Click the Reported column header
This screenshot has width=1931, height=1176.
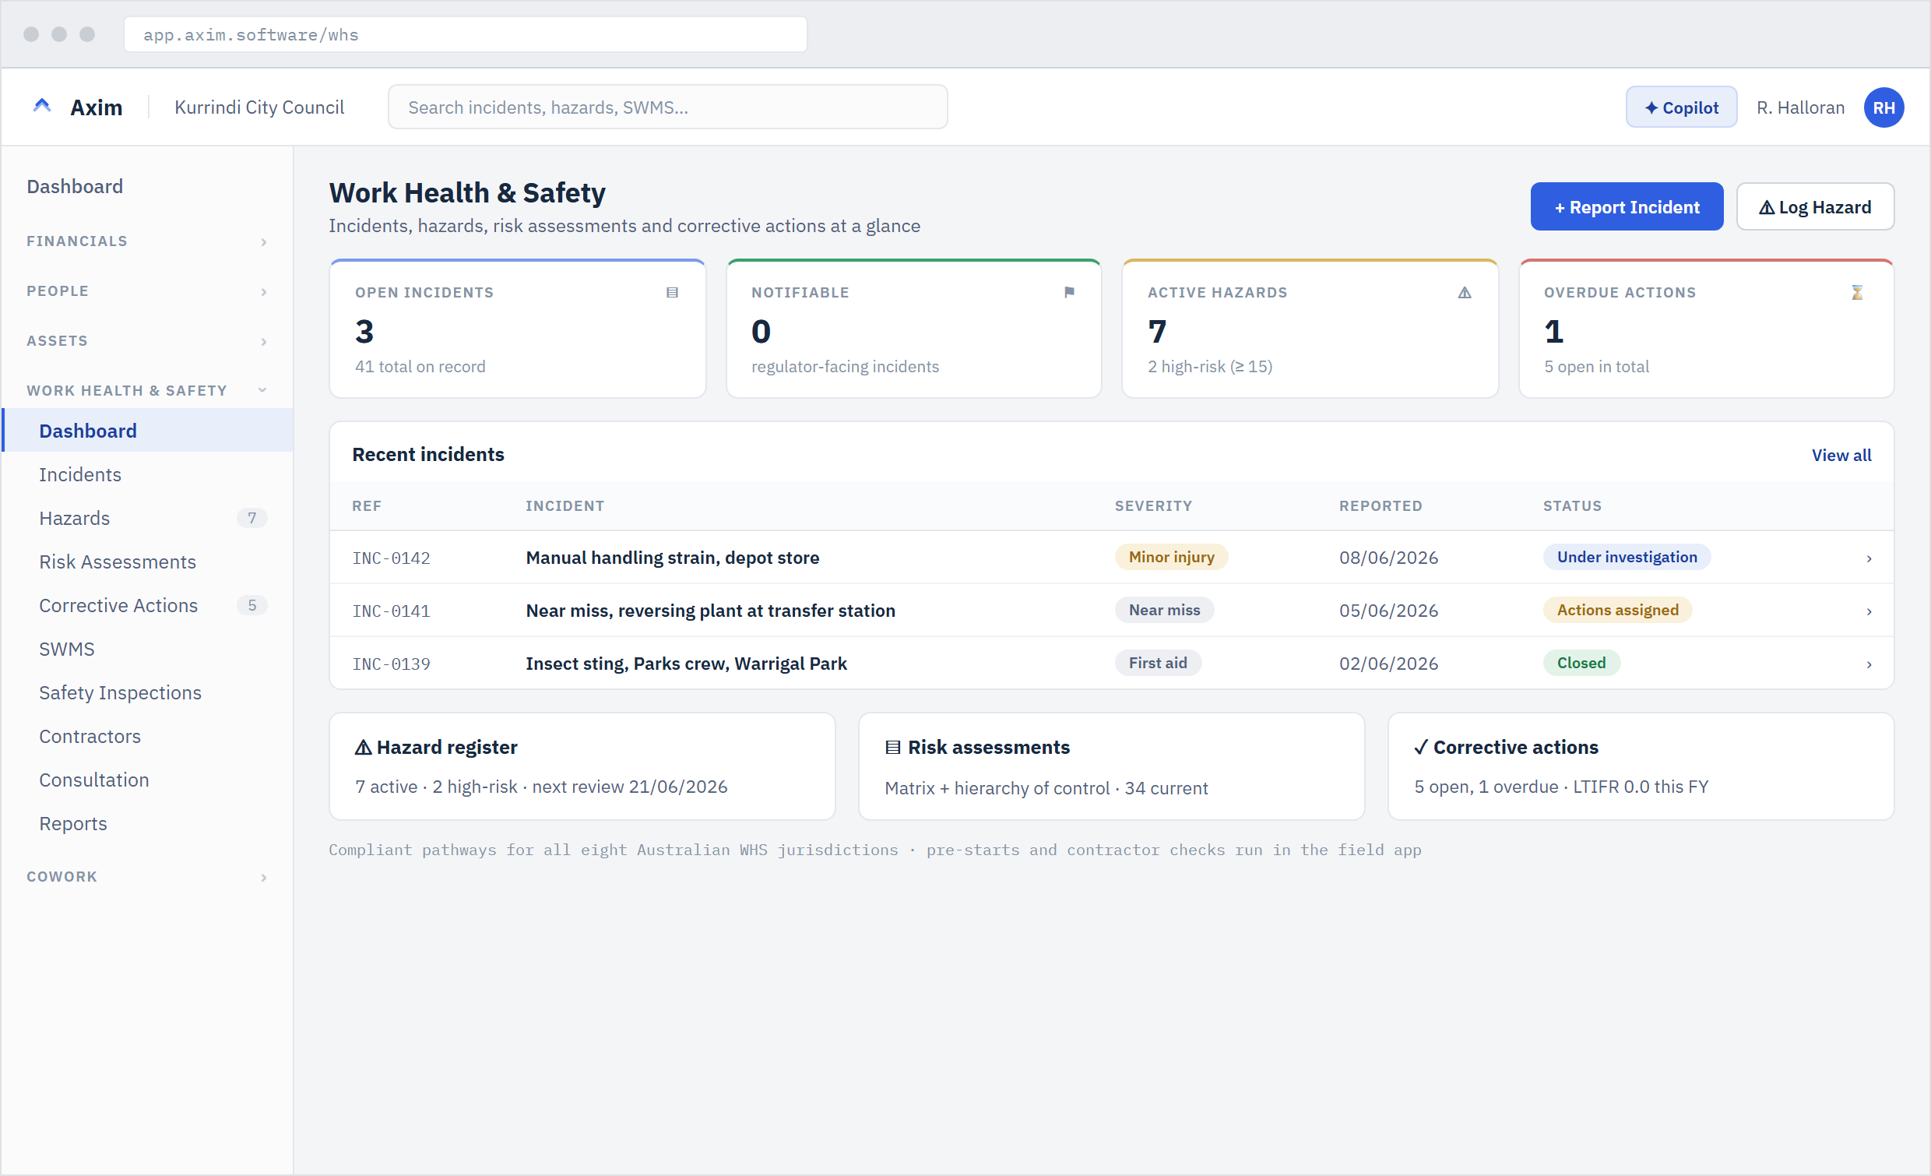tap(1380, 506)
